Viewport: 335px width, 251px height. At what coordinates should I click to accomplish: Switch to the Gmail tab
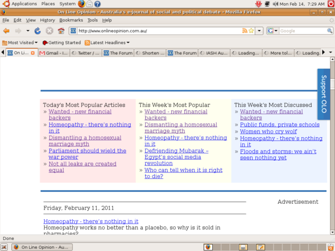(54, 53)
